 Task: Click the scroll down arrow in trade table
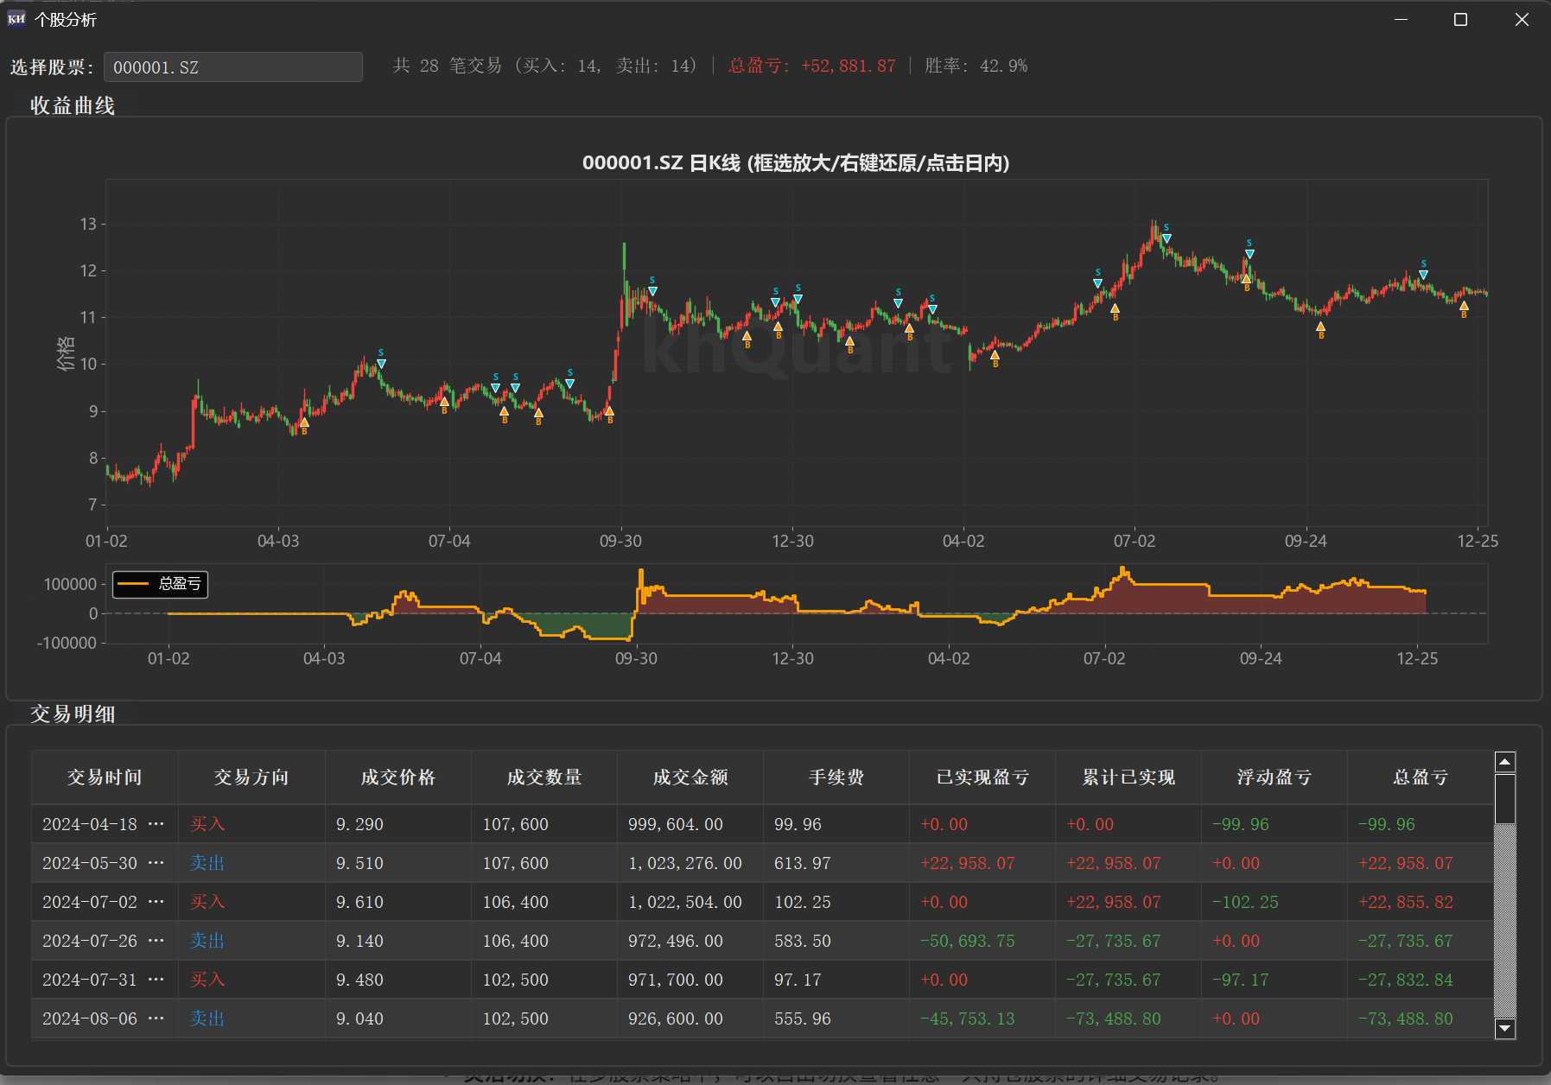(1504, 1028)
